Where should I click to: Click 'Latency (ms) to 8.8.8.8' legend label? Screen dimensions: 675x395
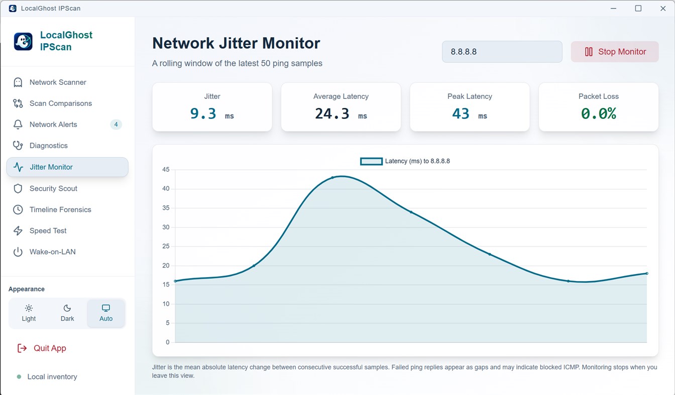[417, 161]
